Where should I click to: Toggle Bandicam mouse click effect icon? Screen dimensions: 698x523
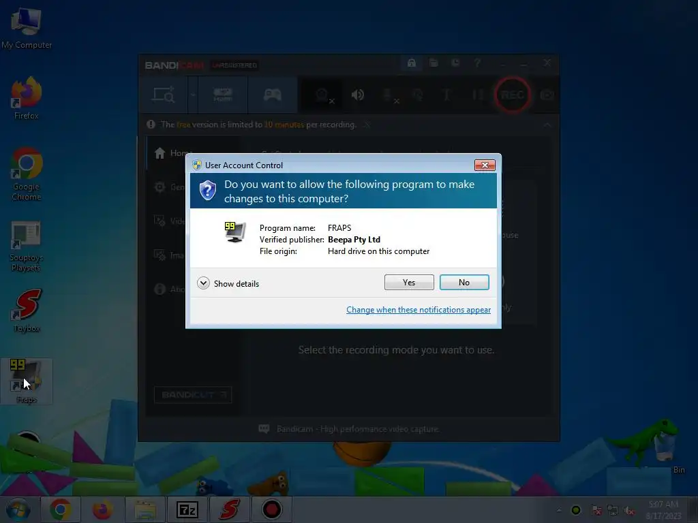pyautogui.click(x=418, y=95)
